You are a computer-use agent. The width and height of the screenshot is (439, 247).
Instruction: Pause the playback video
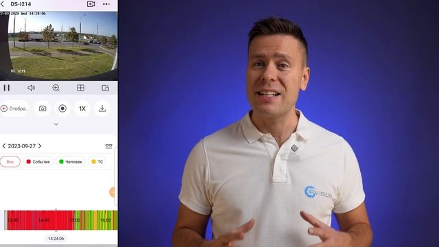pos(7,88)
